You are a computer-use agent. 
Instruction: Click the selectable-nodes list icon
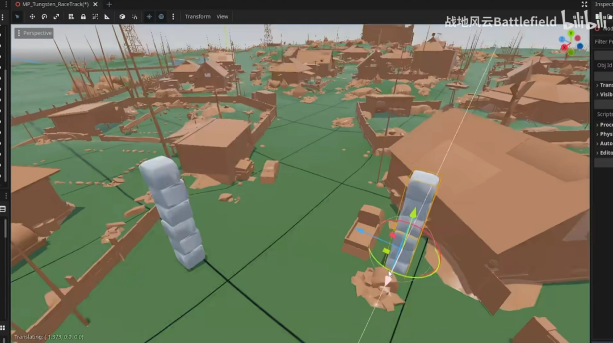(71, 16)
